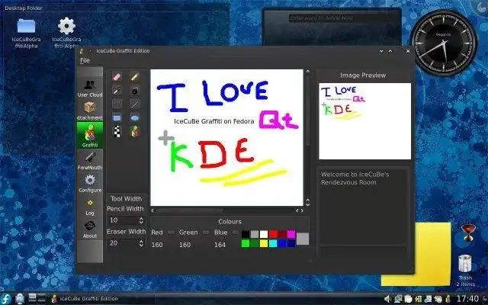488x305 pixels.
Task: Click the Blue value 164
Action: point(220,245)
